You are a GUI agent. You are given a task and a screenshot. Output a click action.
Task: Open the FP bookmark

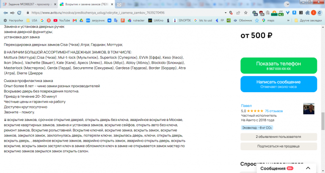pos(220,20)
